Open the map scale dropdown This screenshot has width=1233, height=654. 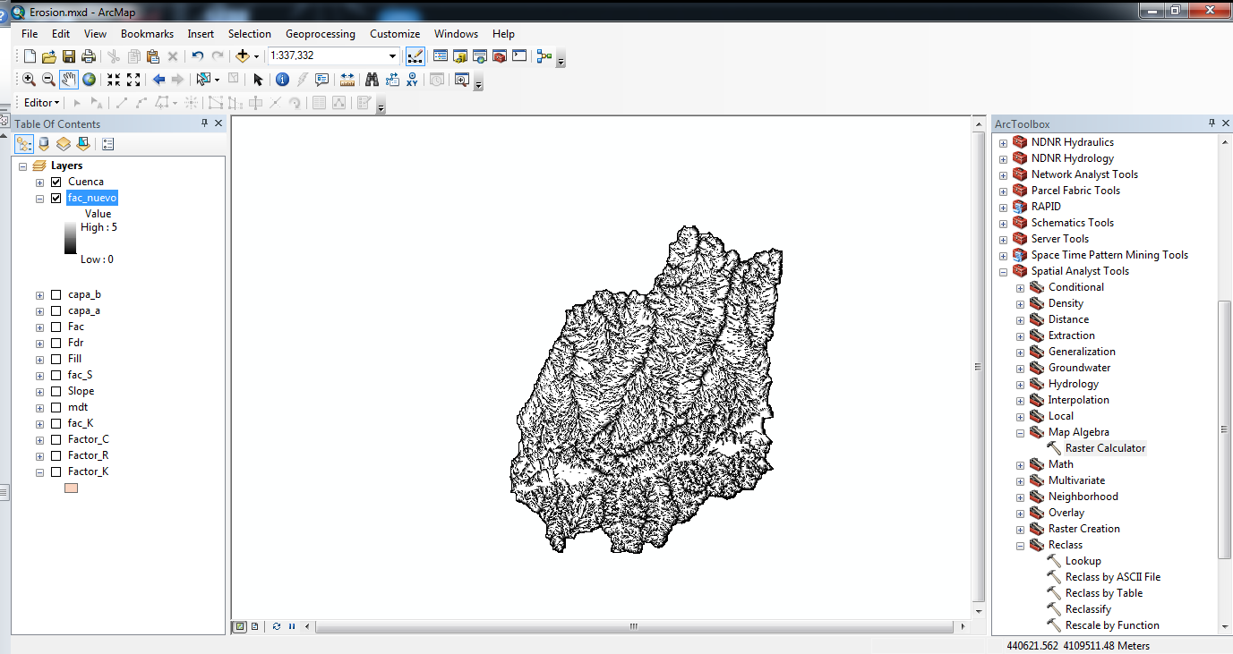pyautogui.click(x=391, y=55)
